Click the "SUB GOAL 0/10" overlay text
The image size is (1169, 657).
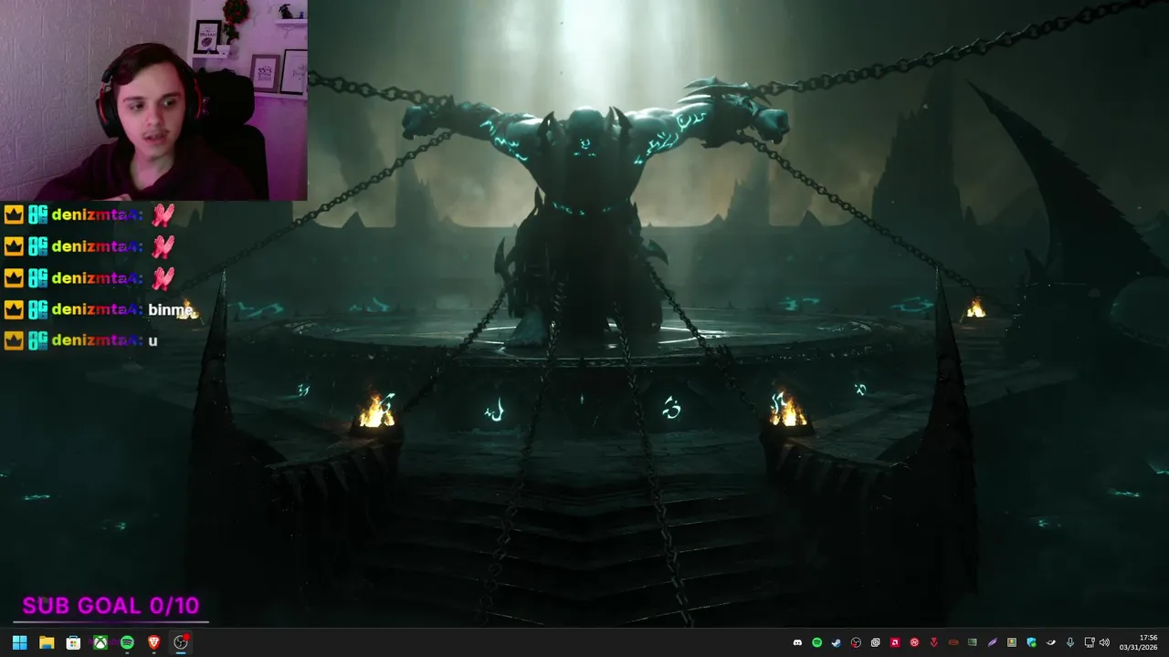[111, 606]
